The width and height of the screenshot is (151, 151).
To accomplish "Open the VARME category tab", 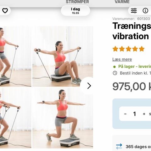I will coord(122,2).
